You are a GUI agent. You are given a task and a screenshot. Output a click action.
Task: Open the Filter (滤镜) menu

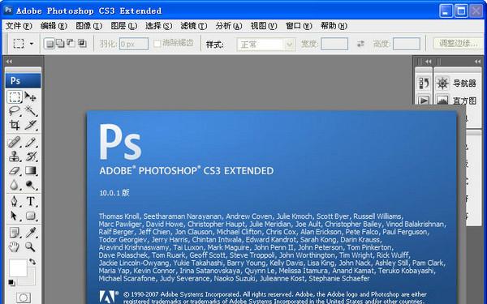pyautogui.click(x=194, y=26)
